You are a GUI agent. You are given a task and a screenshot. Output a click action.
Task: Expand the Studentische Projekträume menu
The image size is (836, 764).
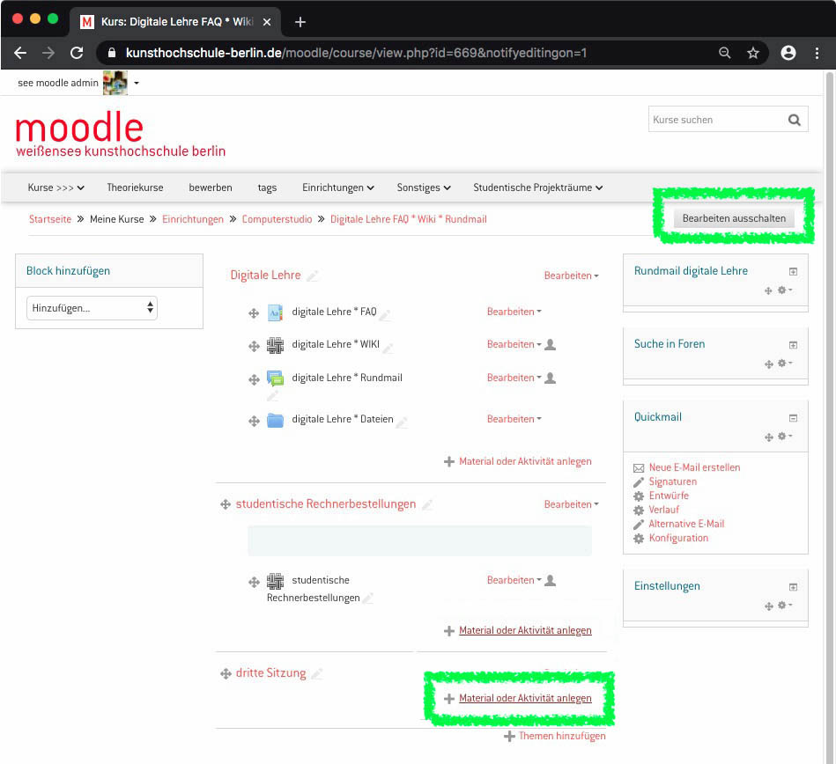coord(538,187)
